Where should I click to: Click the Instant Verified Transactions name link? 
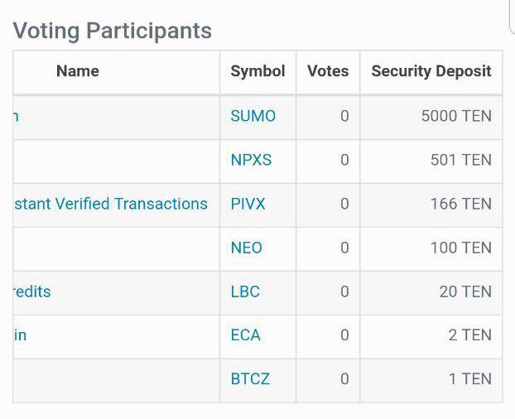tap(111, 204)
